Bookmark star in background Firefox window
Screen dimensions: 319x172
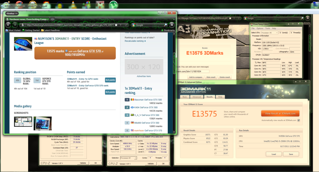[x=230, y=18]
